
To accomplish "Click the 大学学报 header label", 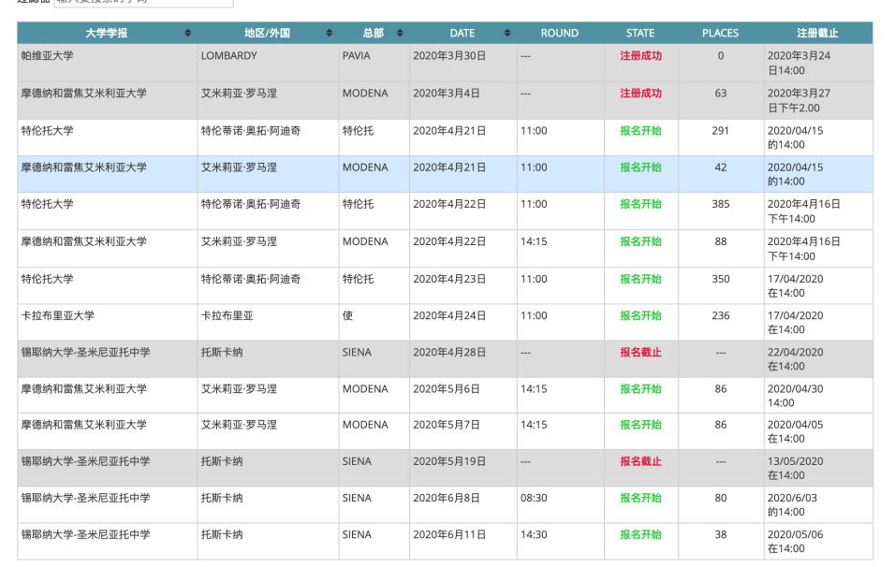I will (x=106, y=33).
